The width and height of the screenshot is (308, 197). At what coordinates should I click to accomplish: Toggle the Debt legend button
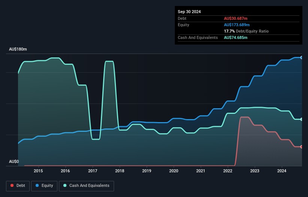(x=17, y=186)
